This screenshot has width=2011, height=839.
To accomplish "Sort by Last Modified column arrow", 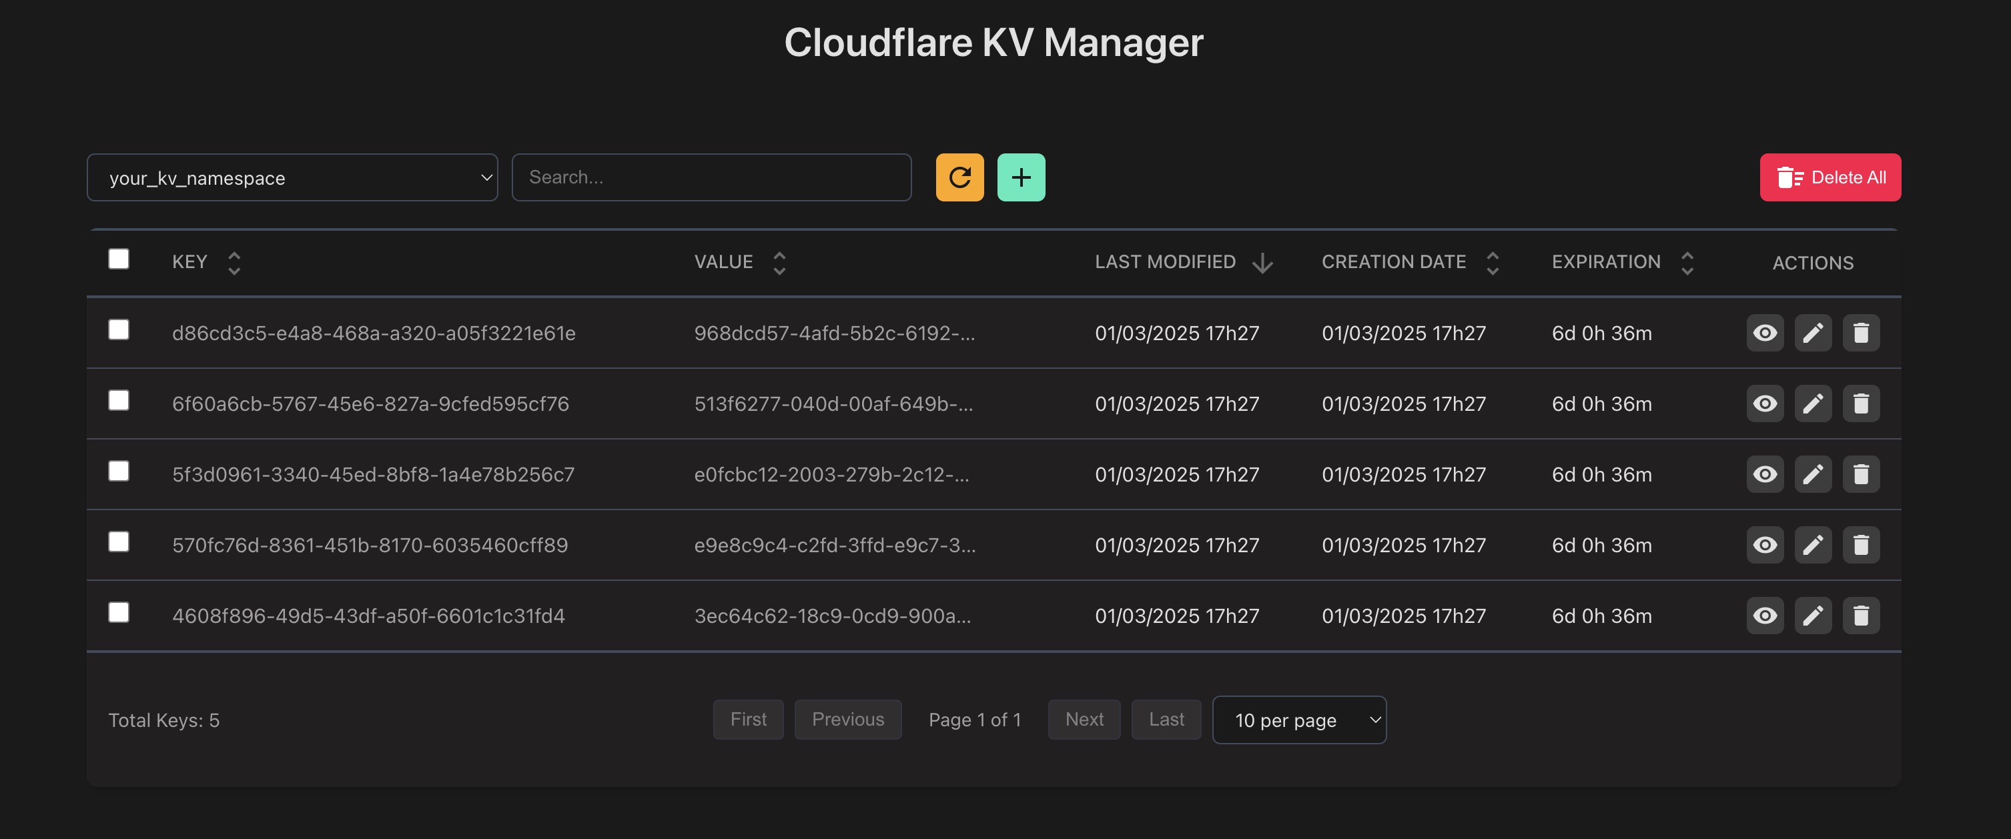I will [1262, 263].
